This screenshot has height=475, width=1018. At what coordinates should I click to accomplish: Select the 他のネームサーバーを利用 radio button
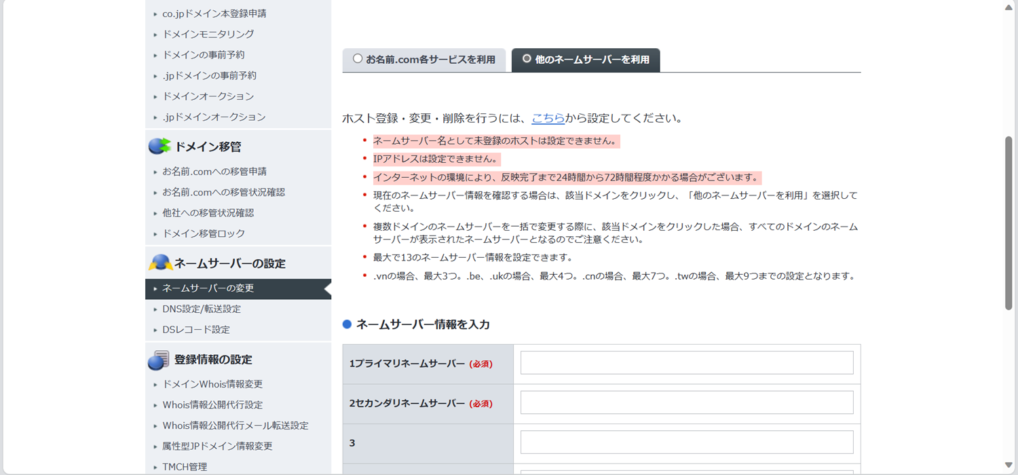coord(527,59)
